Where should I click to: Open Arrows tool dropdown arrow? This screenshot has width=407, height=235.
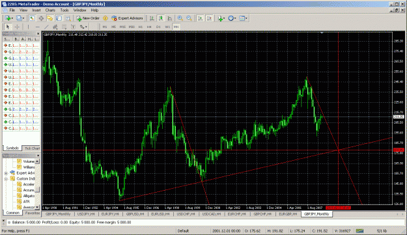[86, 27]
